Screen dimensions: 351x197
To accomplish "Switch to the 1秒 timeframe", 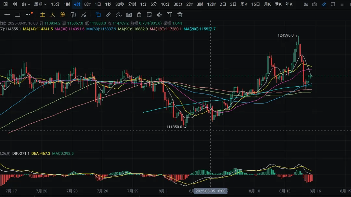I will [108, 4].
